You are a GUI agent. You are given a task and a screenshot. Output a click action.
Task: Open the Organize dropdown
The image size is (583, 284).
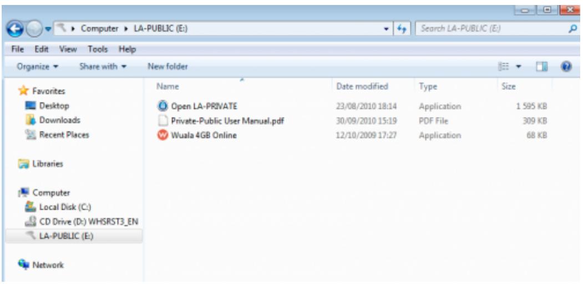click(x=38, y=67)
